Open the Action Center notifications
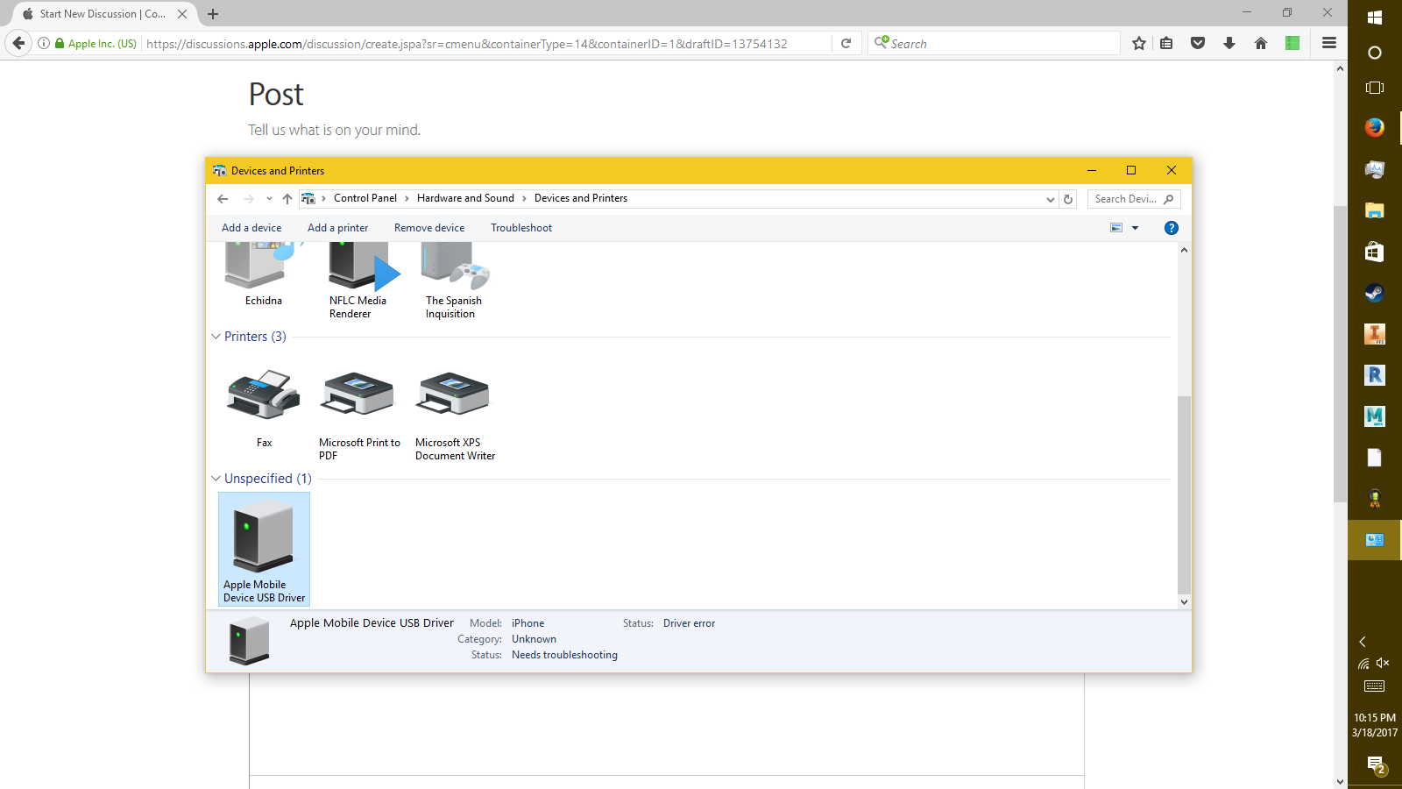The image size is (1402, 789). [1375, 765]
